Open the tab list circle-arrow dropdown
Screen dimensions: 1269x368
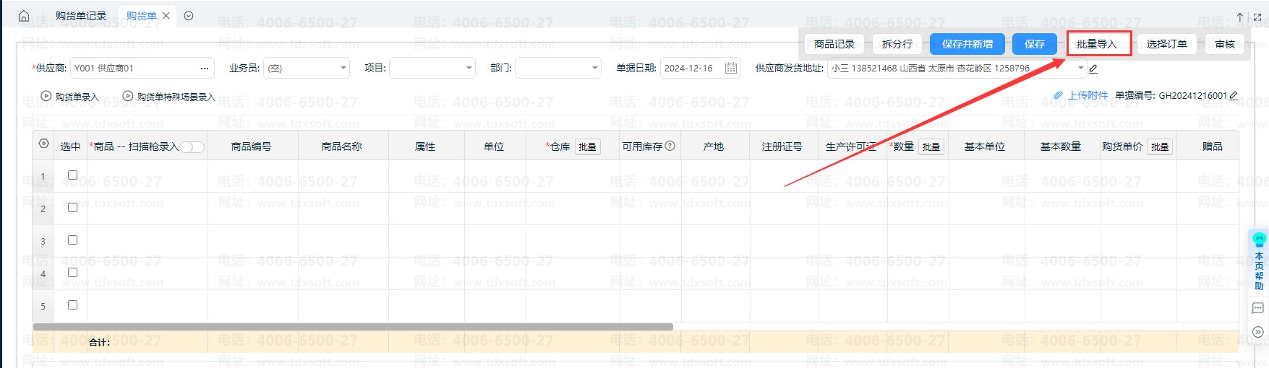point(189,16)
